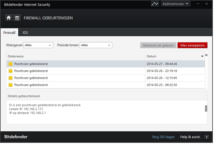This screenshot has width=224, height=168.
Task: Open the Weergeven dropdown
Action: pyautogui.click(x=38, y=45)
